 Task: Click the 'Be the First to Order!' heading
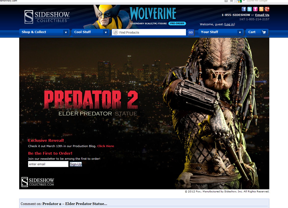coord(50,153)
